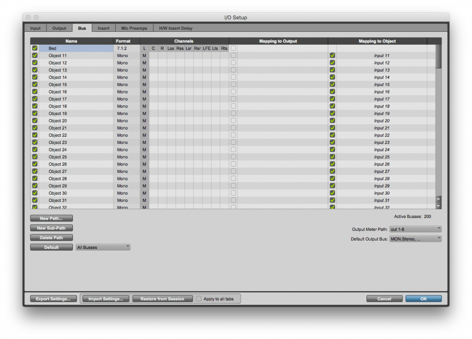Image resolution: width=472 pixels, height=339 pixels.
Task: Click the New Path button
Action: pyautogui.click(x=51, y=218)
